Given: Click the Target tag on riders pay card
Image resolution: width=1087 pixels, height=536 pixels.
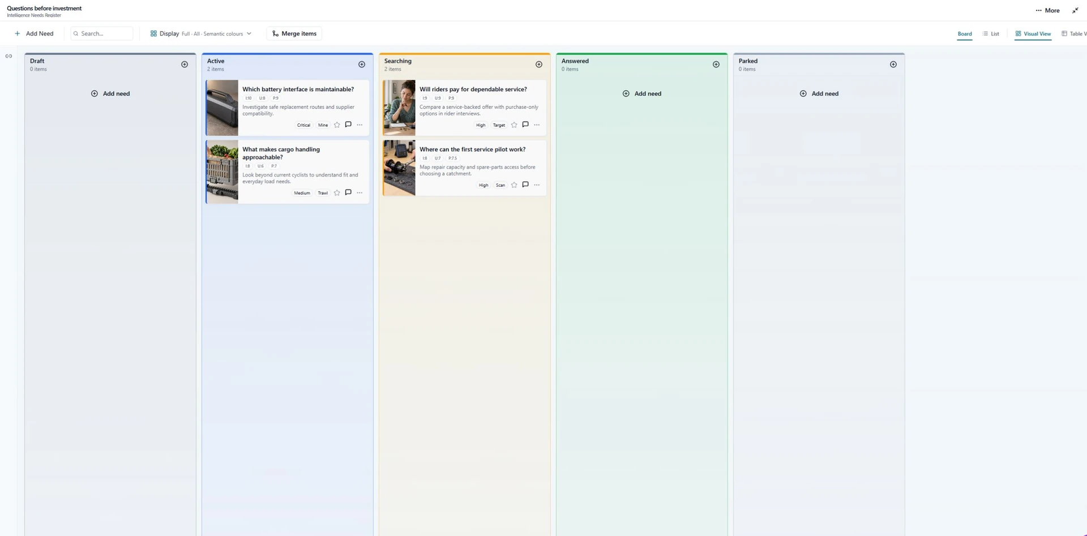Looking at the screenshot, I should click(499, 125).
